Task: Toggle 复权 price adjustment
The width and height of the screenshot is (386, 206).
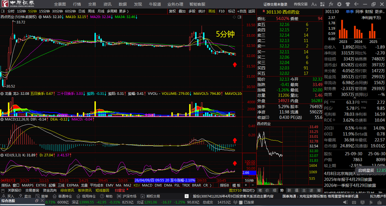Action: (172, 11)
